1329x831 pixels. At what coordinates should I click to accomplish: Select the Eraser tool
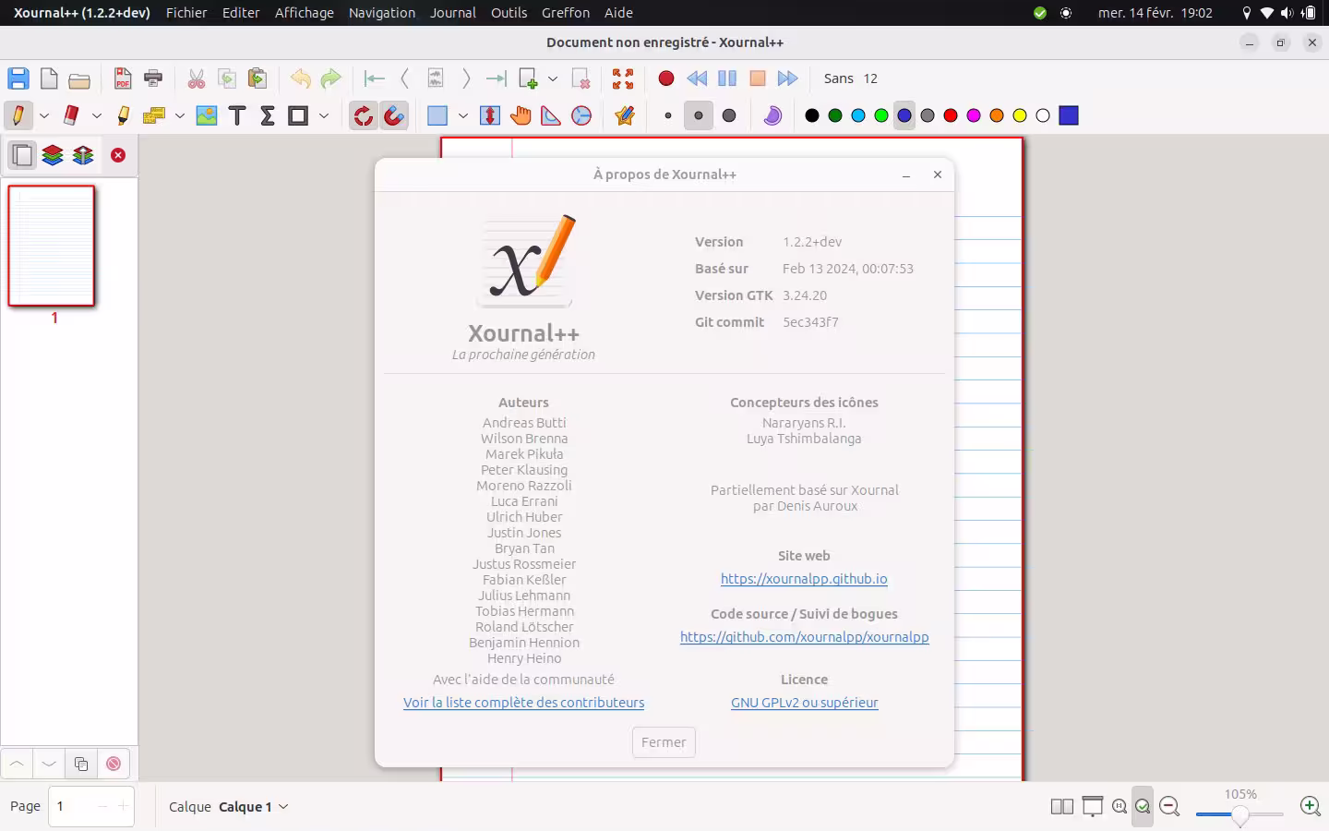(71, 115)
